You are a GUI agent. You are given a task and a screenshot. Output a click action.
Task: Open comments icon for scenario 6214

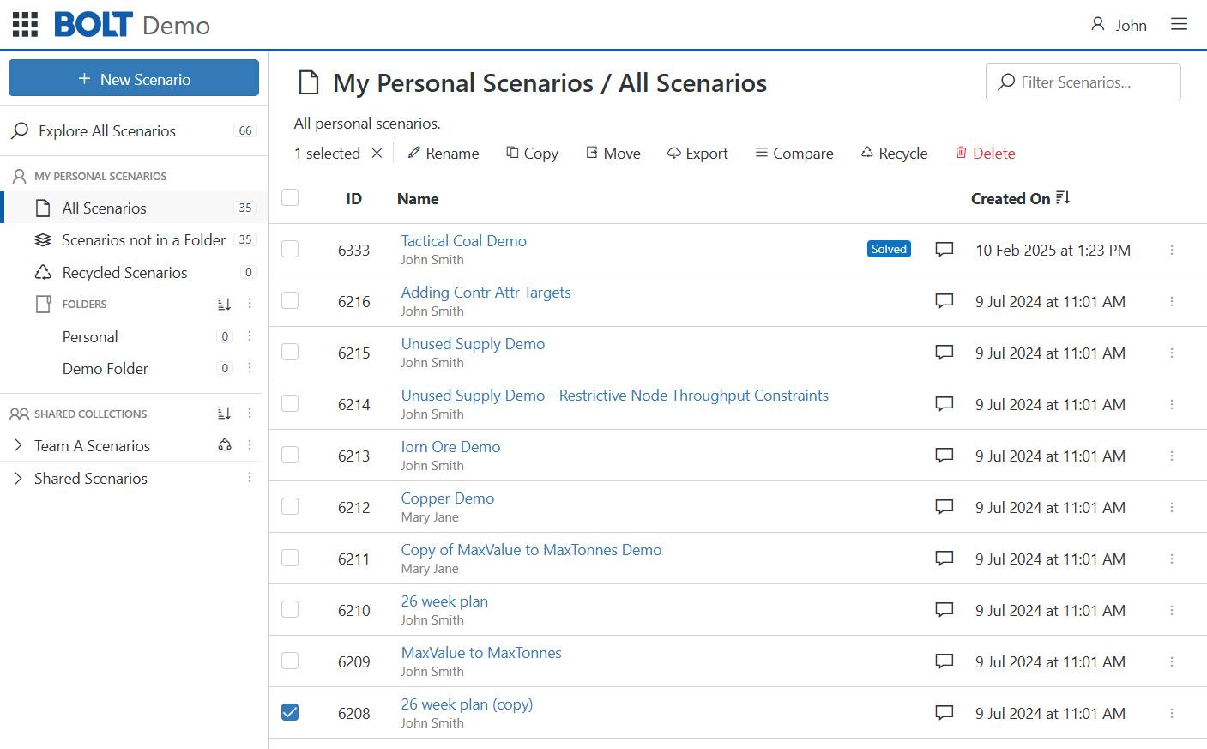coord(944,404)
